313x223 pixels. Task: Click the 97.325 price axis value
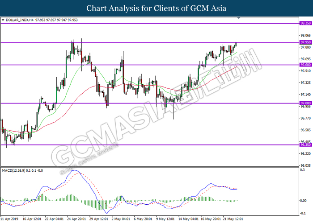(305, 83)
